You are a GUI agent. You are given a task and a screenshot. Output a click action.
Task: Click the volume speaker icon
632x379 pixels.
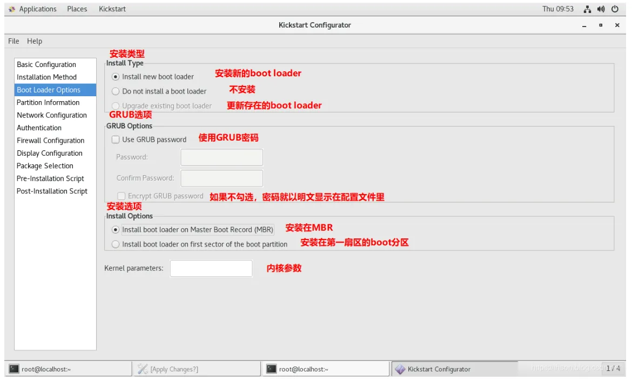pos(601,9)
